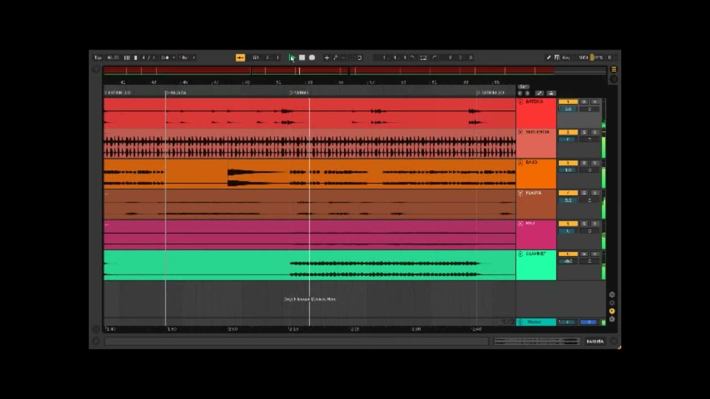Solo the BAJO track
Screen dimensions: 710x399
[x=584, y=163]
